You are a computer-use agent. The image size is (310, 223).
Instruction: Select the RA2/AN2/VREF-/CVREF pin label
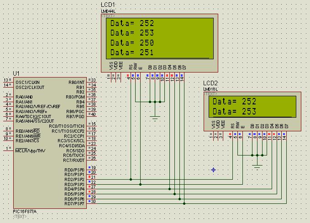pyautogui.click(x=38, y=107)
